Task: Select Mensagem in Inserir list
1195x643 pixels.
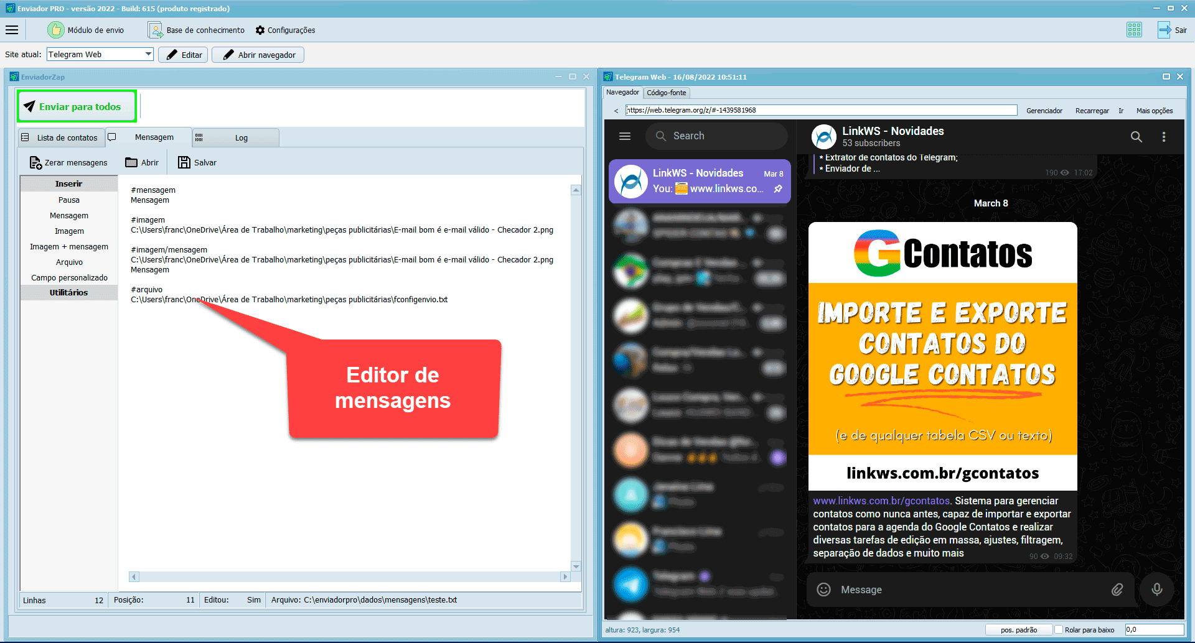Action: pos(69,215)
